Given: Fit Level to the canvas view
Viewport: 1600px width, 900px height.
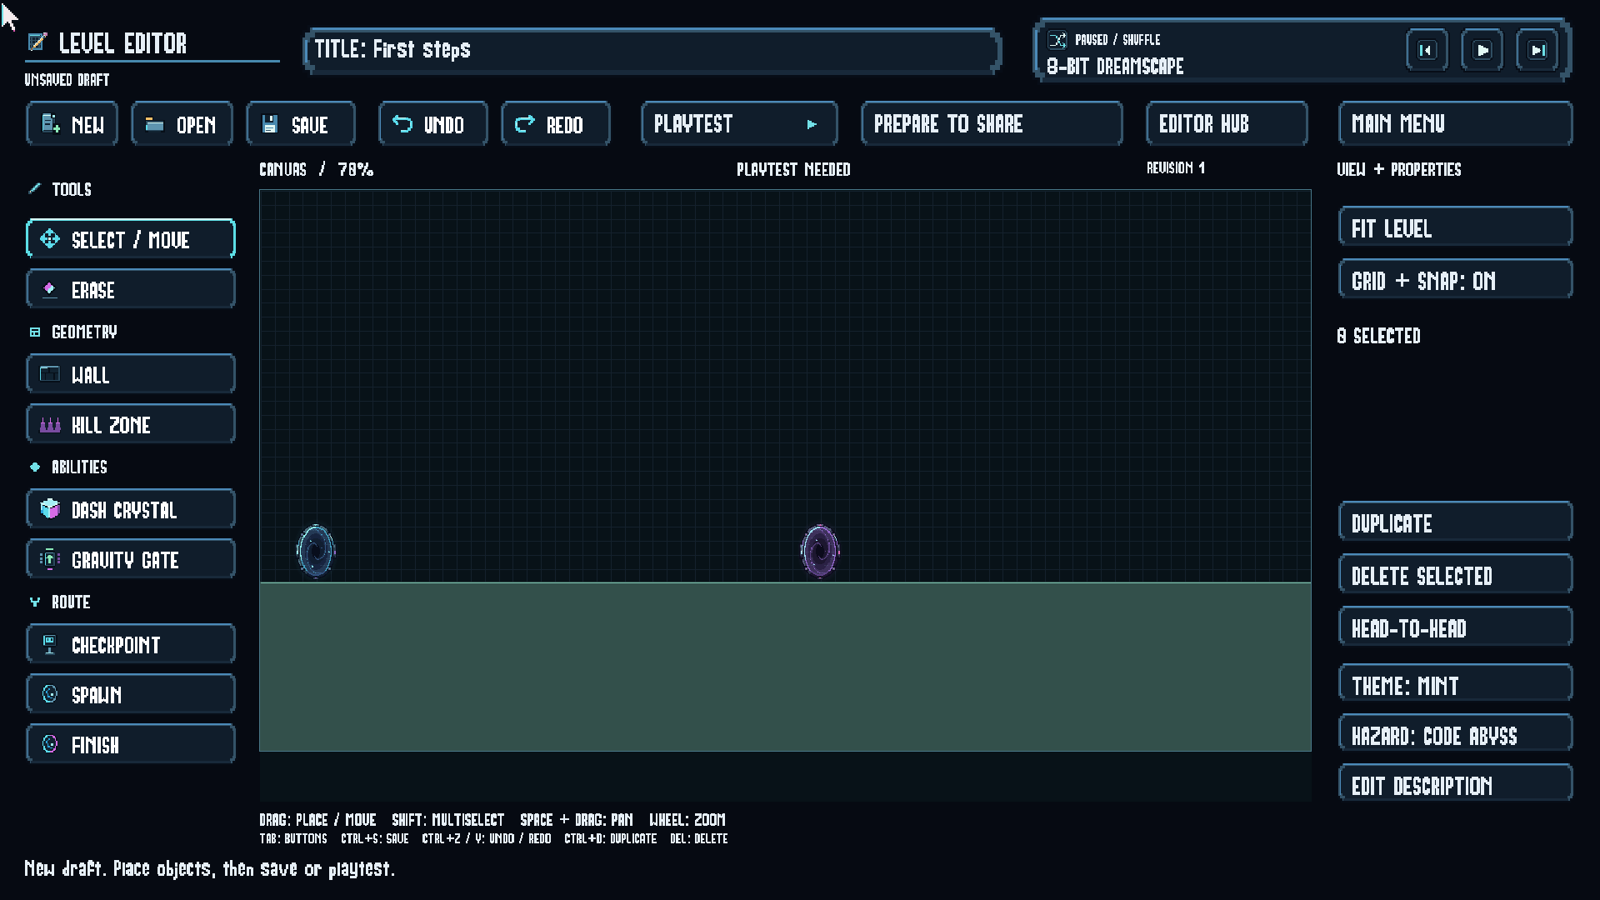Looking at the screenshot, I should point(1456,227).
